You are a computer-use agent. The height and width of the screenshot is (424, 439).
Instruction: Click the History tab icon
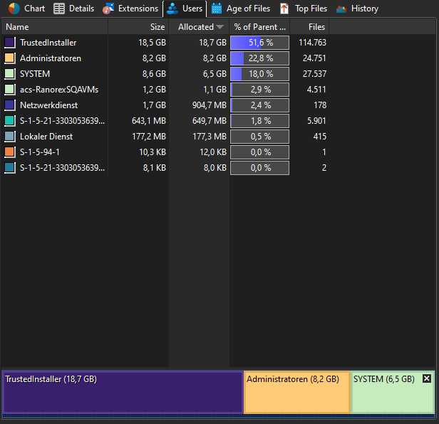tap(341, 9)
